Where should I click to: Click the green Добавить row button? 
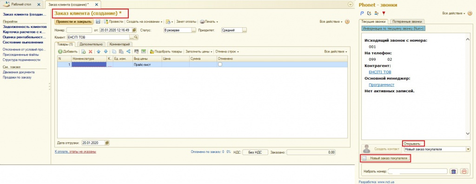(68, 52)
